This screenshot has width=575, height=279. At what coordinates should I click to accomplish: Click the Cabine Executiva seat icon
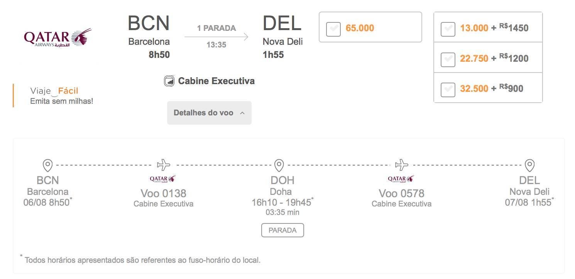[x=169, y=81]
